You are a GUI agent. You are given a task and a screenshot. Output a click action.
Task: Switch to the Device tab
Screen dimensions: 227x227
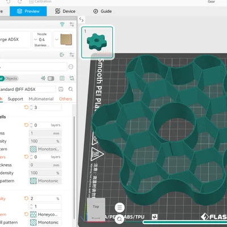pos(65,11)
